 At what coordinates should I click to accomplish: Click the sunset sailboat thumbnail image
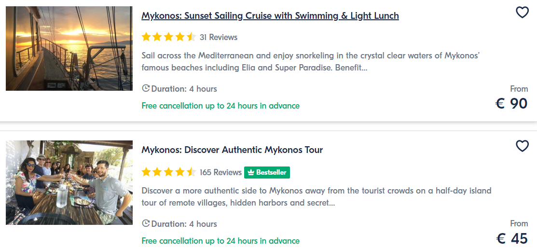69,48
